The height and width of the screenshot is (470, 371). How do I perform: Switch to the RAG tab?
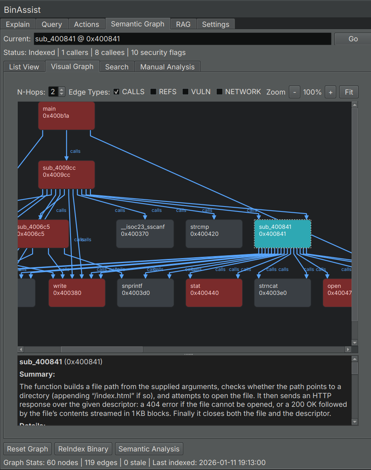[x=183, y=24]
